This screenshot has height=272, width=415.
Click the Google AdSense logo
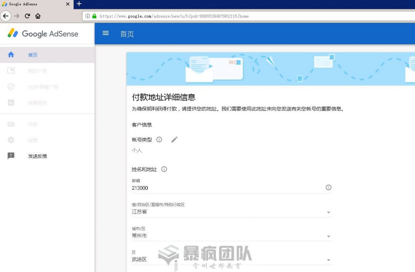click(43, 33)
